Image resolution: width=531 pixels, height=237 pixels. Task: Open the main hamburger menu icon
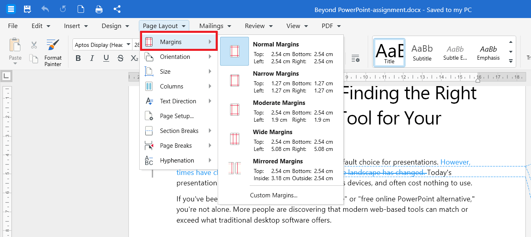tap(11, 9)
